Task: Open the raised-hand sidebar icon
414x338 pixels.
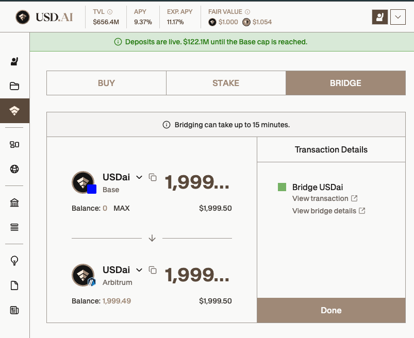Action: [x=14, y=61]
